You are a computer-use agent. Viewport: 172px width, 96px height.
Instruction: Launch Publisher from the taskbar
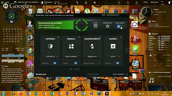(x=52, y=94)
